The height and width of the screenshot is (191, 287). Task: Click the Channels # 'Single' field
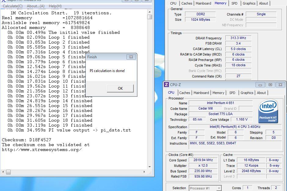point(261,14)
